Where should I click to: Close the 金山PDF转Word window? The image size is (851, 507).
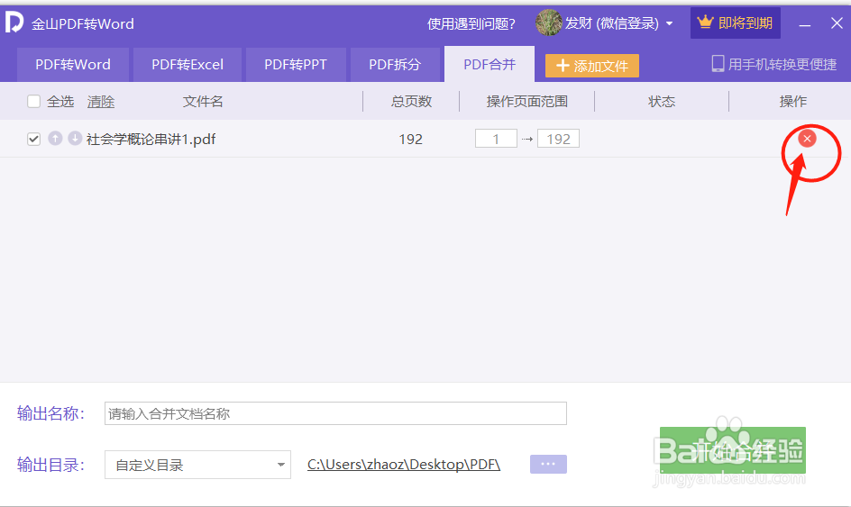tap(837, 23)
